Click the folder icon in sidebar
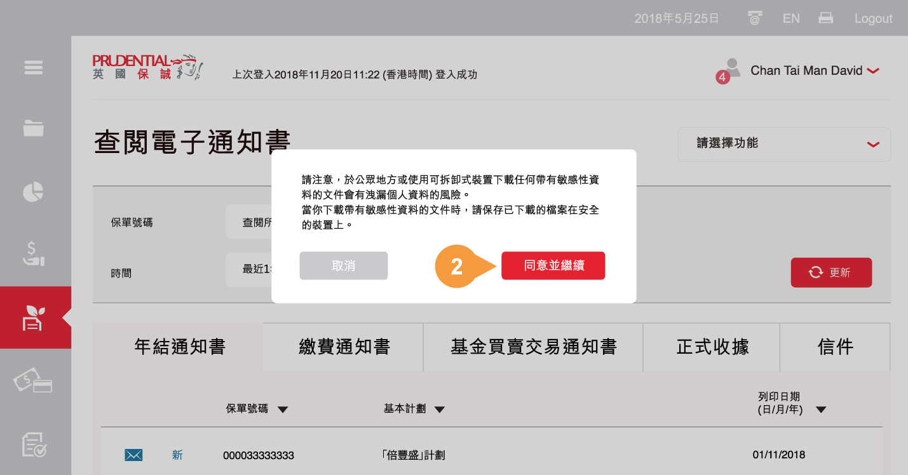The image size is (908, 475). [33, 128]
